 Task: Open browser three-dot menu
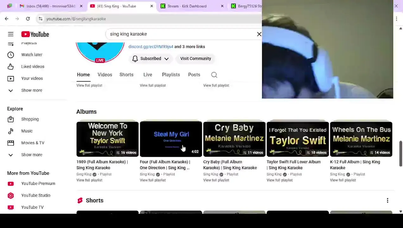pyautogui.click(x=396, y=19)
